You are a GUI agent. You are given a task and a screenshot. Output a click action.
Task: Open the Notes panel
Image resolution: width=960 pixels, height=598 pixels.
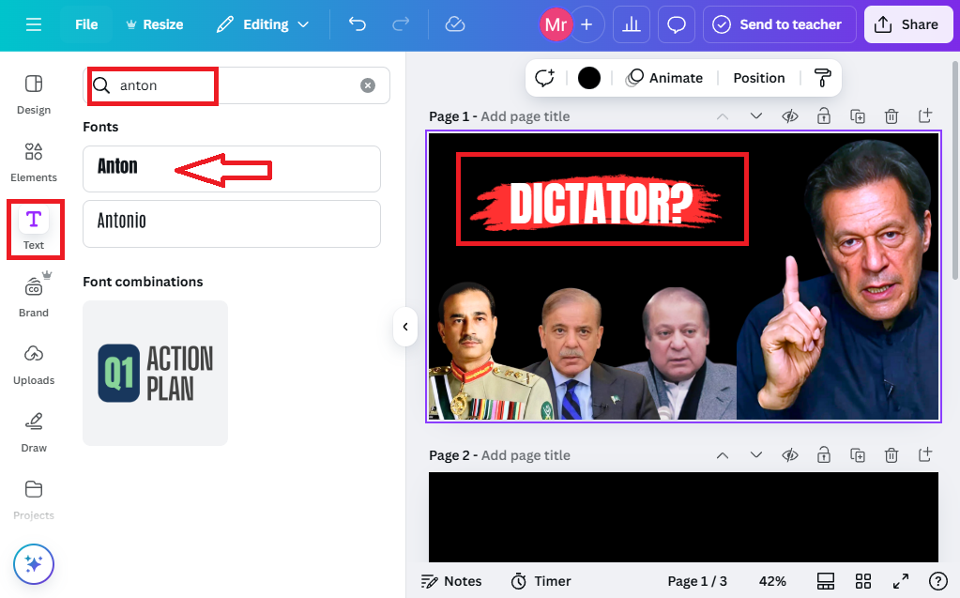coord(451,581)
